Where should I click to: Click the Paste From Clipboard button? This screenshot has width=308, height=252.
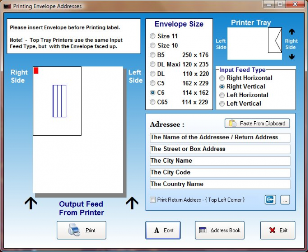[257, 123]
